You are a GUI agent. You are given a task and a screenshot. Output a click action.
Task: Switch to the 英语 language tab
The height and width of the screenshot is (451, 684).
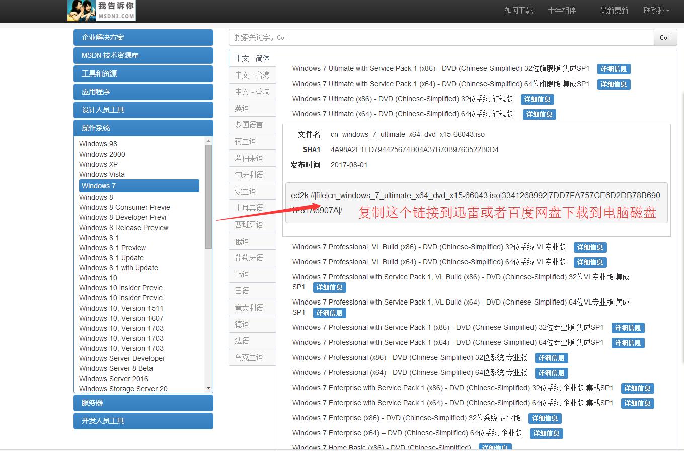click(x=252, y=108)
